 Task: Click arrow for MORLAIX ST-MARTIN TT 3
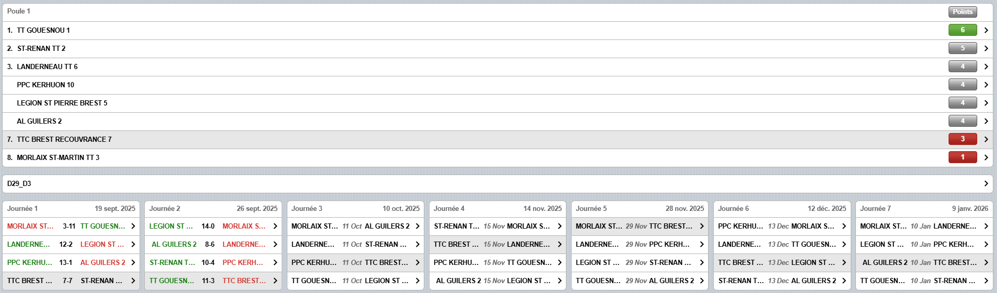point(986,157)
